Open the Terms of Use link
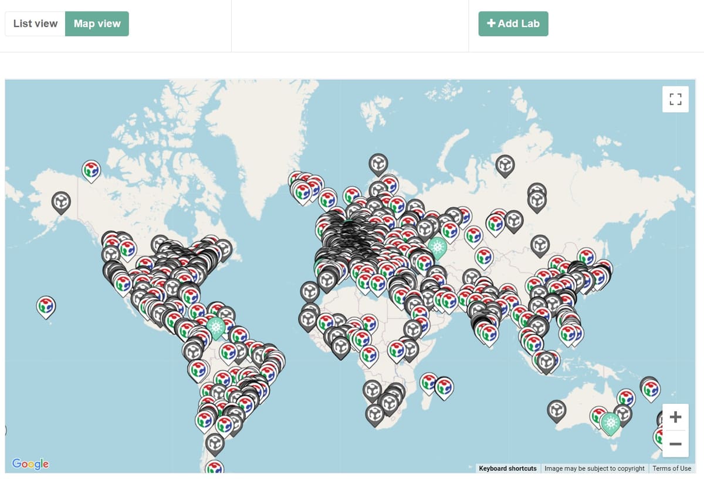The width and height of the screenshot is (704, 479). click(x=672, y=468)
